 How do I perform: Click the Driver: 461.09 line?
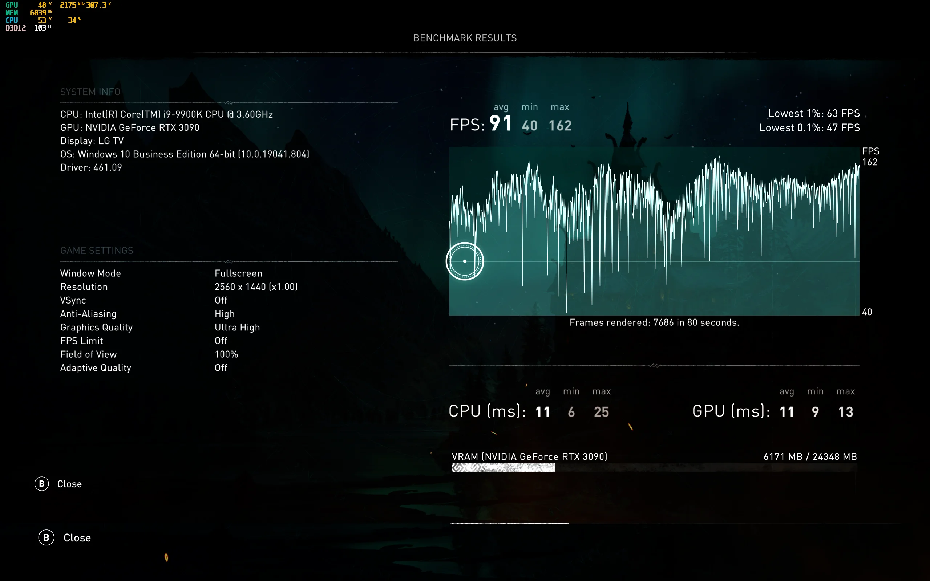[91, 167]
